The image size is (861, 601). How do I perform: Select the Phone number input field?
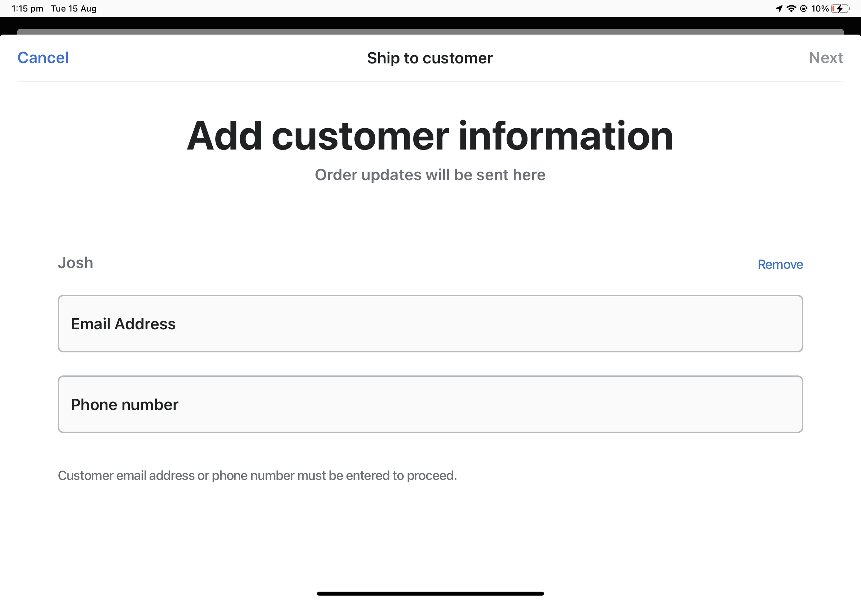430,404
